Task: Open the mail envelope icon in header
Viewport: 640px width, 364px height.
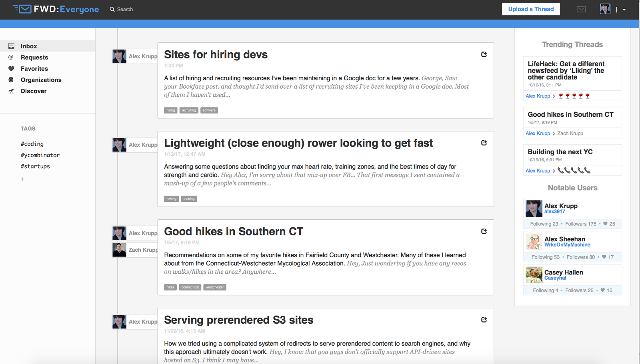Action: point(581,9)
